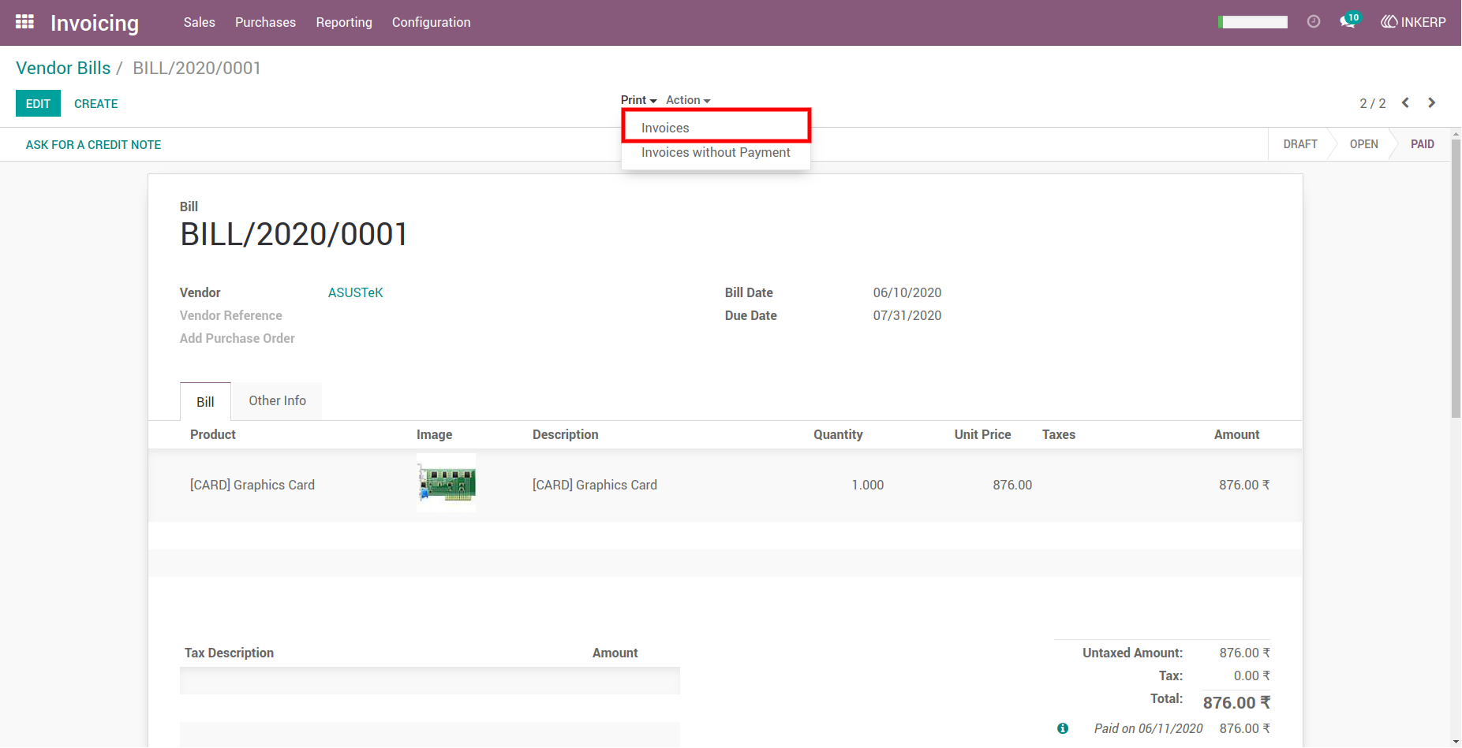This screenshot has height=748, width=1462.
Task: Click the payment info icon
Action: tap(1063, 728)
